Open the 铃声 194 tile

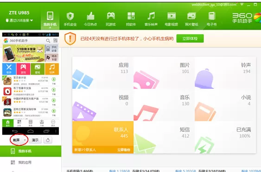click(225, 73)
